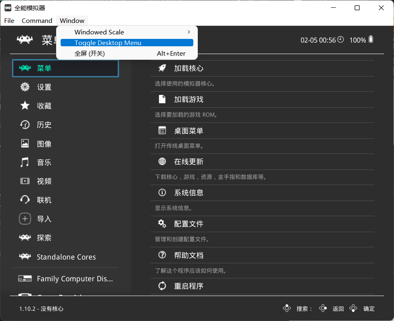Click the clock icon next to the time
The image size is (394, 321).
tap(341, 40)
